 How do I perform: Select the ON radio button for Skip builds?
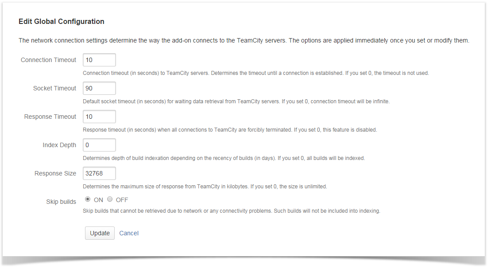point(88,199)
